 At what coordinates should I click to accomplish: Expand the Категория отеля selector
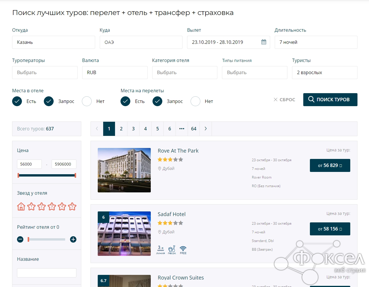(184, 72)
